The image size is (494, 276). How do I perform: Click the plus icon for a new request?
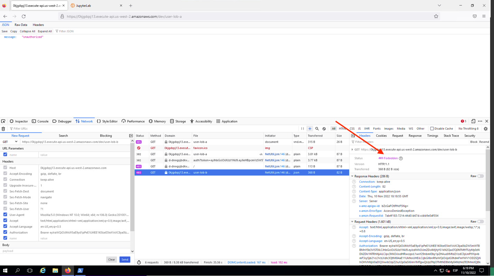(310, 129)
